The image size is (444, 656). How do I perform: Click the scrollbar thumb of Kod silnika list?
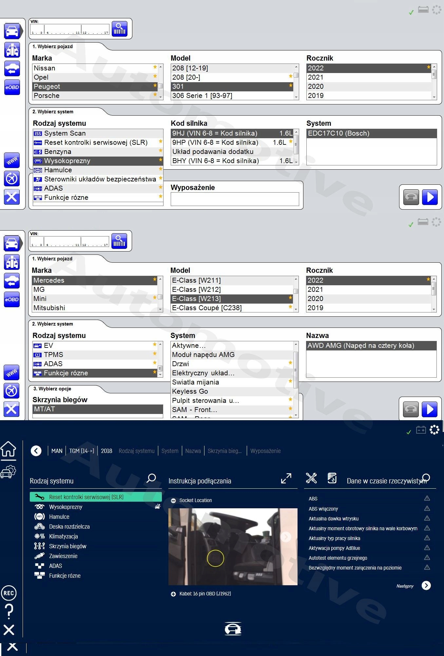click(296, 144)
